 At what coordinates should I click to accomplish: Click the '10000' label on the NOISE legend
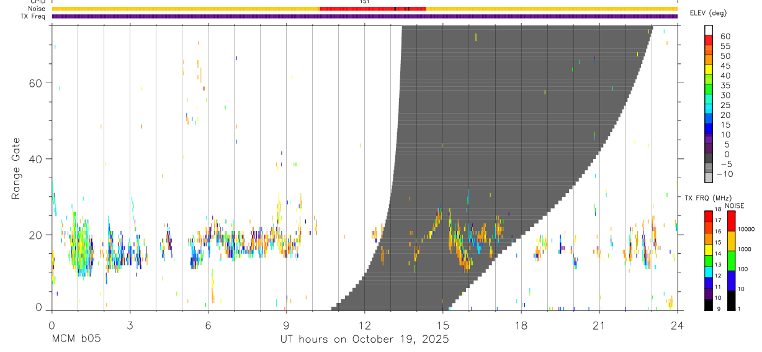click(x=745, y=229)
